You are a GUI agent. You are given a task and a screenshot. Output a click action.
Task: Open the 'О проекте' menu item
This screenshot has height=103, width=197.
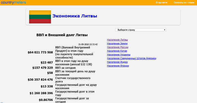162,3
